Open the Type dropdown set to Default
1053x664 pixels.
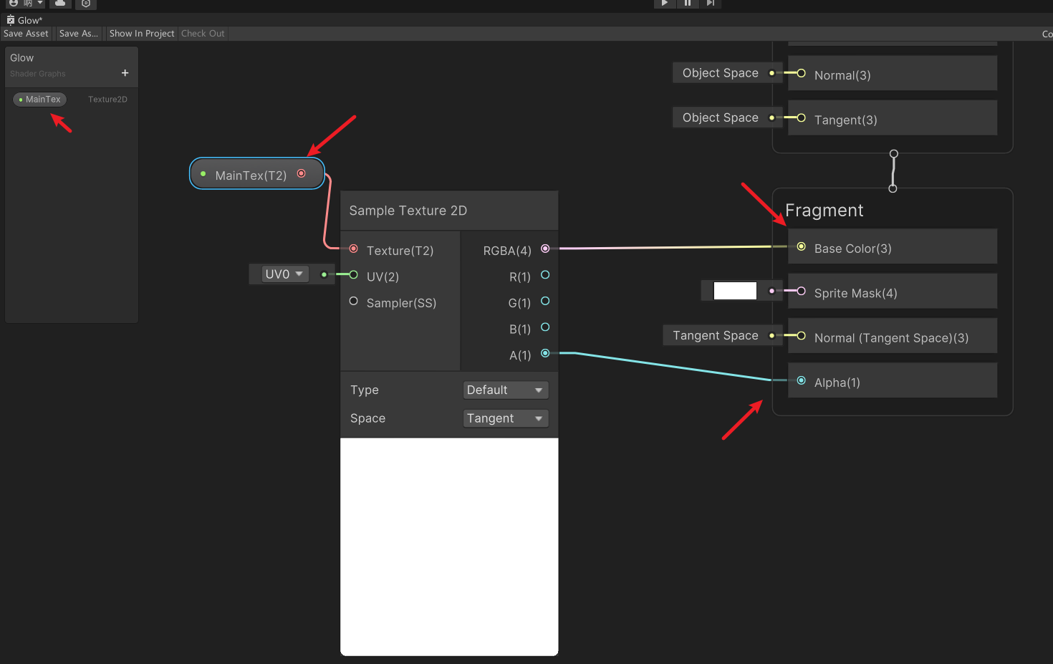505,390
